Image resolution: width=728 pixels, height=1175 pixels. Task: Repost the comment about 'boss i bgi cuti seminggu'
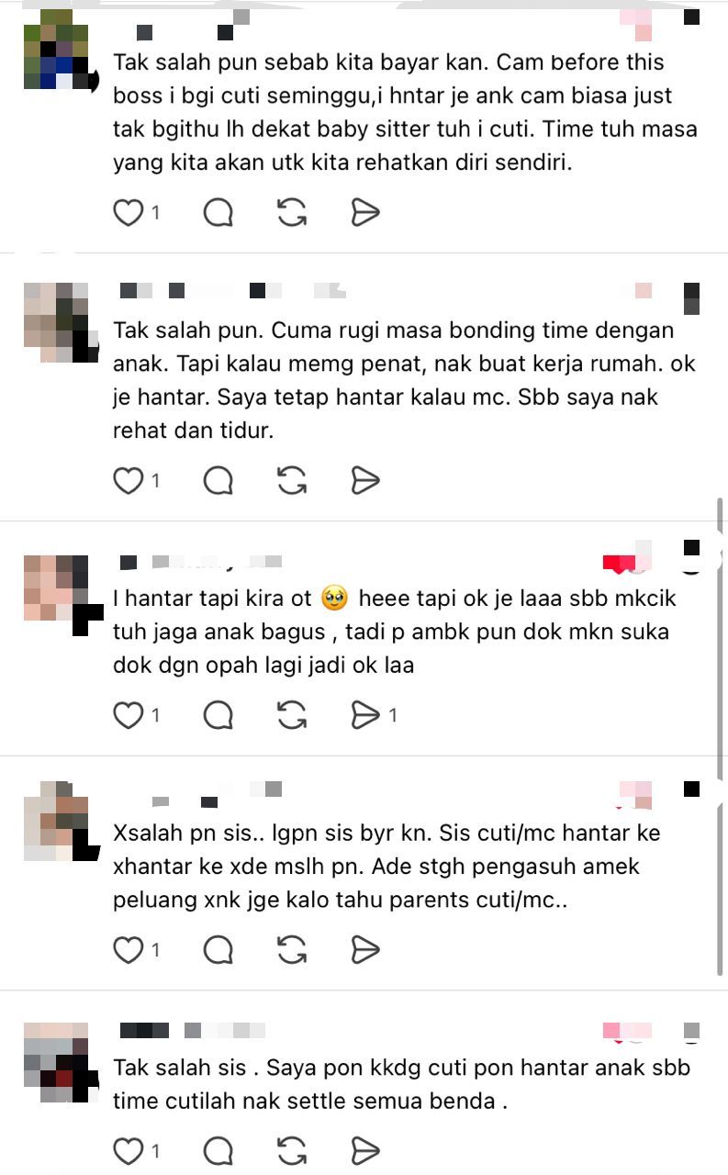(291, 213)
